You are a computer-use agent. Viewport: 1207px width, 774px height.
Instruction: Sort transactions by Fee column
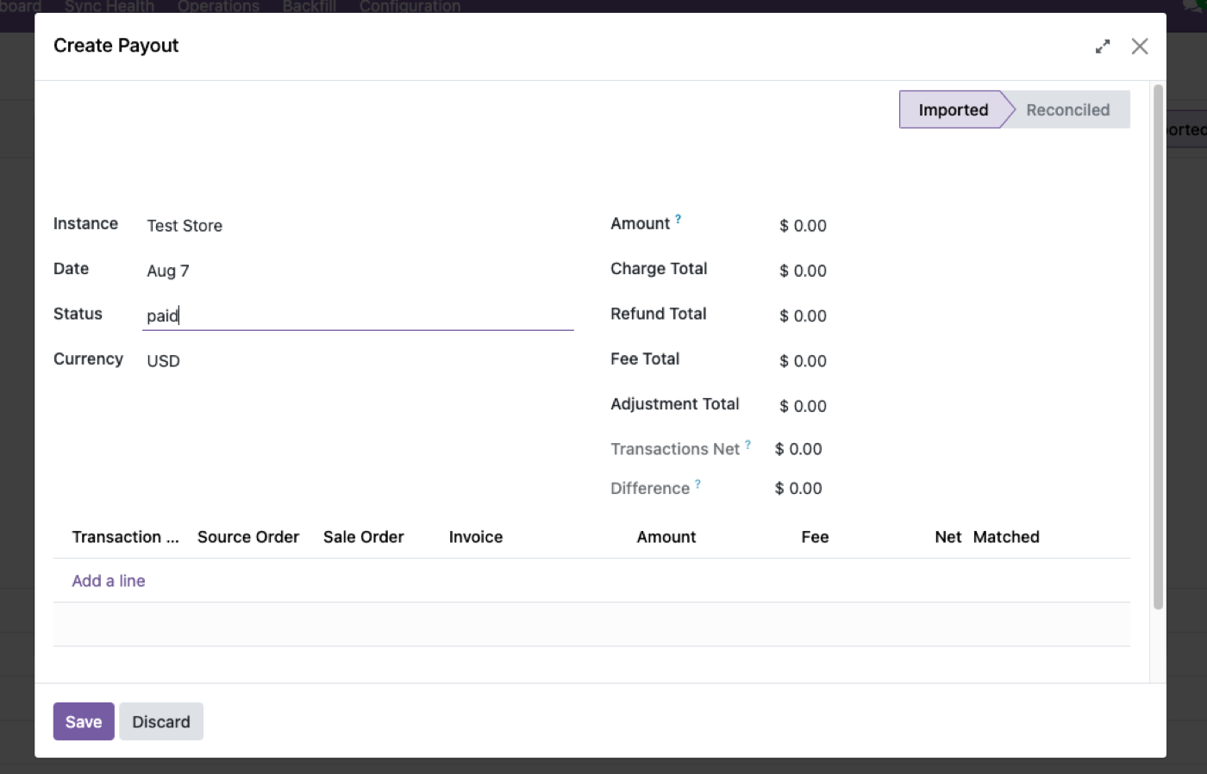pos(815,537)
